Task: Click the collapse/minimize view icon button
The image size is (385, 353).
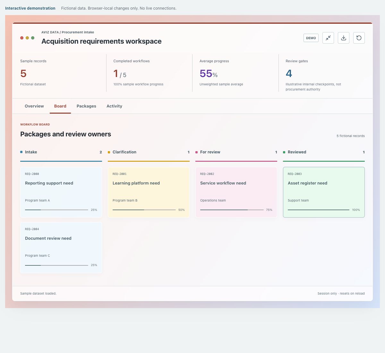Action: point(328,38)
